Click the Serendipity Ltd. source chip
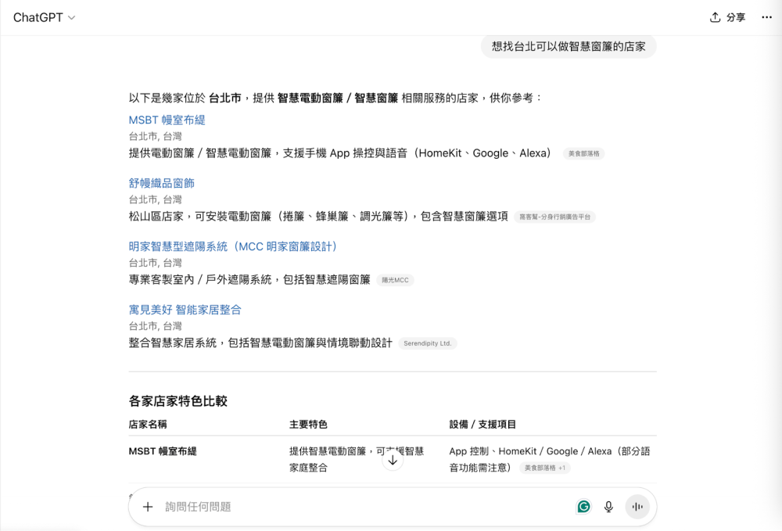Viewport: 782px width, 531px height. 428,343
